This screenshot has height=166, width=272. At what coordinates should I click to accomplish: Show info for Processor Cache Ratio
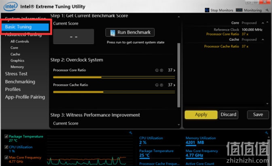point(157,85)
